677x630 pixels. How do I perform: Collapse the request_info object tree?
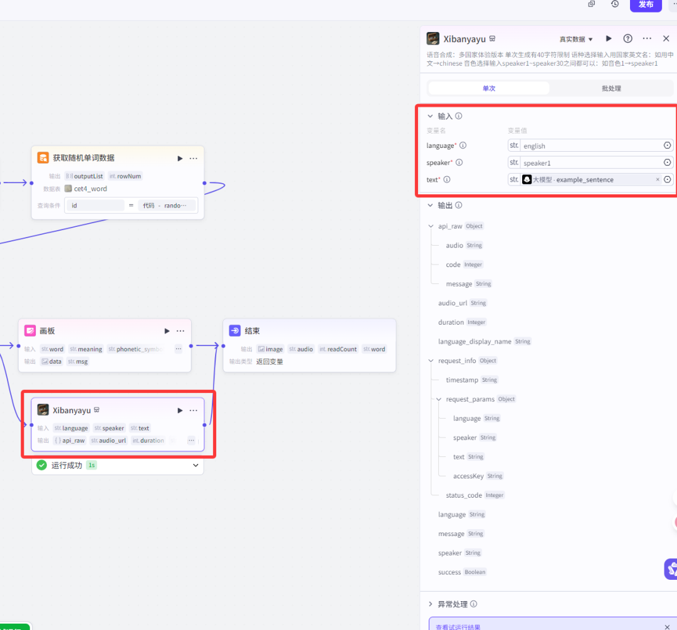point(431,360)
